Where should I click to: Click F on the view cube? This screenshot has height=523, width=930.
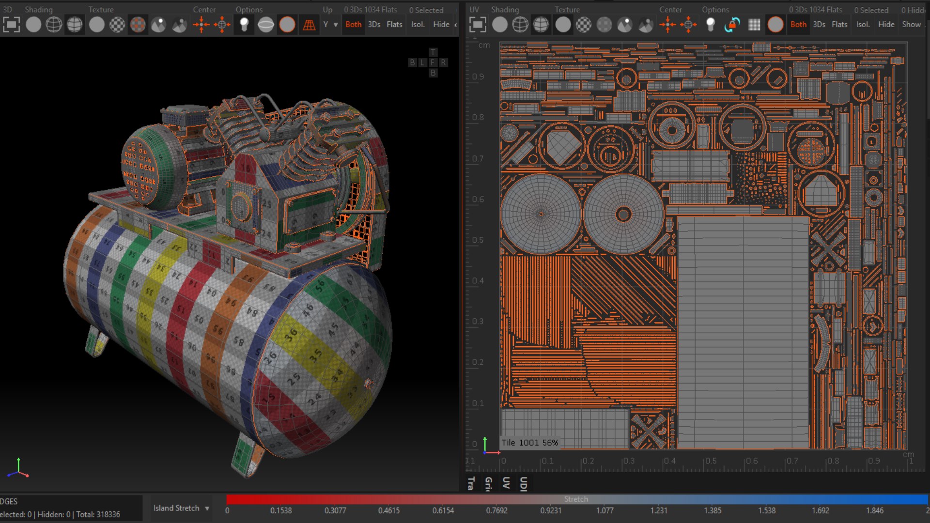pos(433,62)
